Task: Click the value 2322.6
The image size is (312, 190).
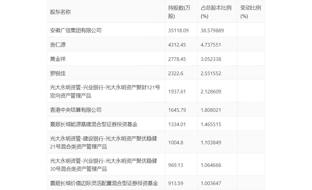Action: [x=176, y=74]
